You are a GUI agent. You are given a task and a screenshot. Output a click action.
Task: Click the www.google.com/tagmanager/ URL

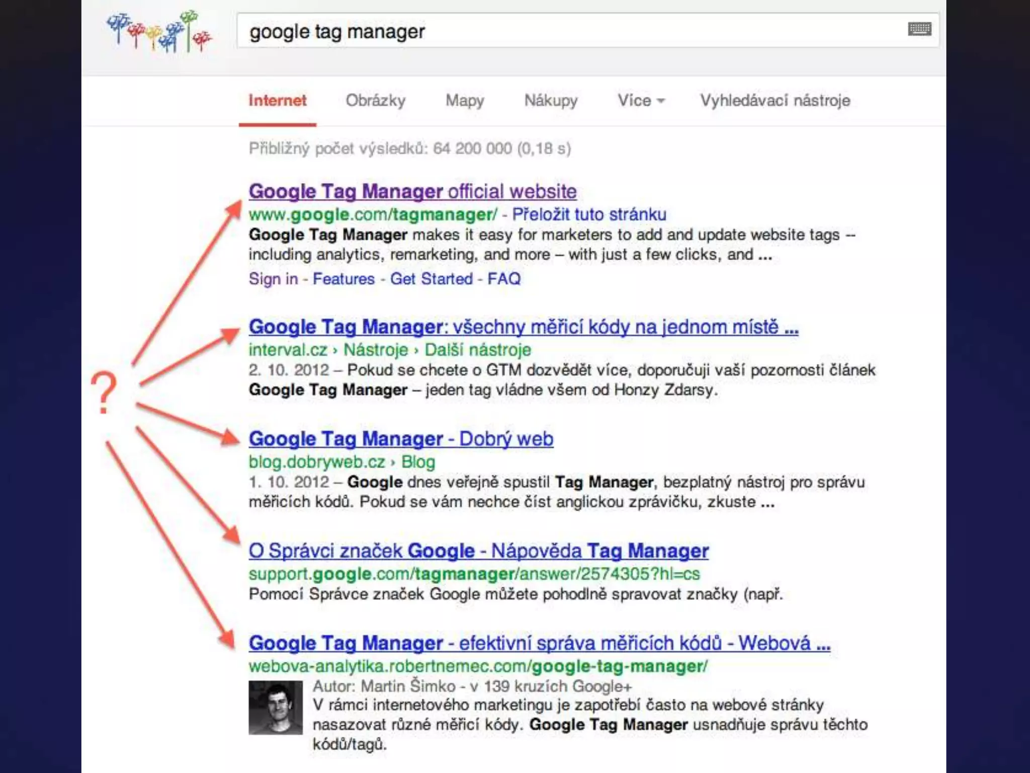click(373, 214)
